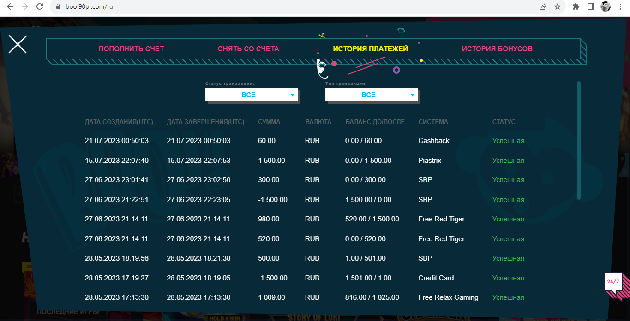Open Пополнить счет tab
This screenshot has height=321, width=630.
tap(132, 48)
